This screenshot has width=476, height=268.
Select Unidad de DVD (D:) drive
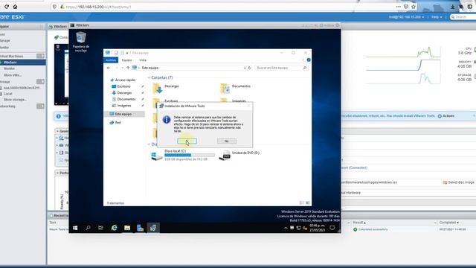tap(239, 155)
